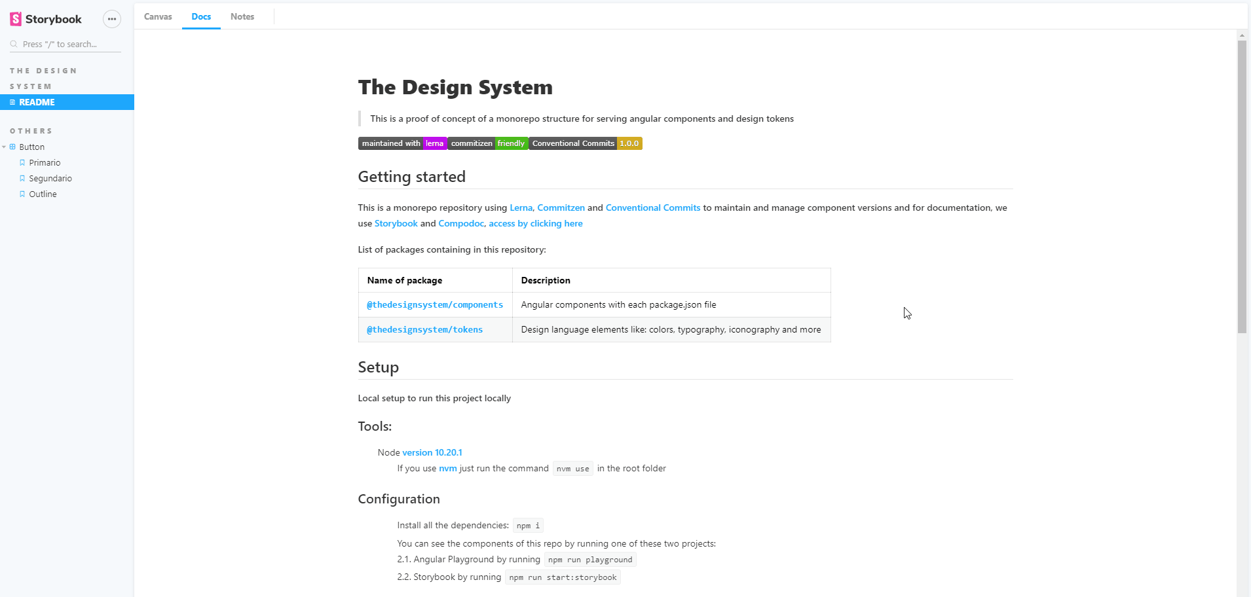The width and height of the screenshot is (1251, 597).
Task: Select README in the sidebar
Action: [x=67, y=102]
